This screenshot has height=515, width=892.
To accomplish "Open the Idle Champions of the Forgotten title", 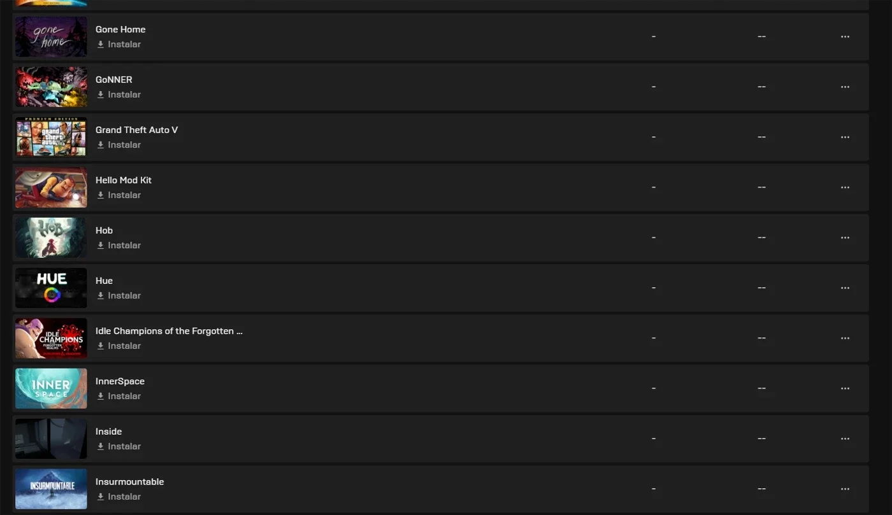I will (x=169, y=331).
